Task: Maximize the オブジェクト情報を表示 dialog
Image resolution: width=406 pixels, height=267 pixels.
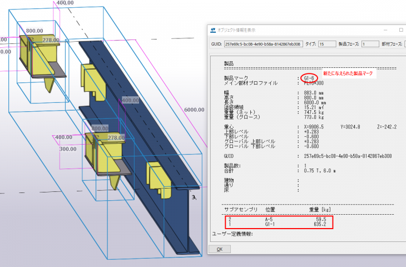Action: tap(401, 30)
